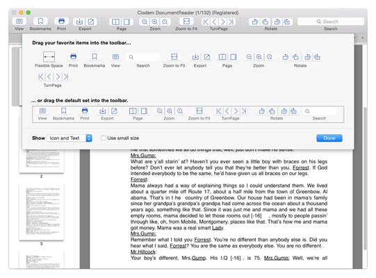The height and width of the screenshot is (278, 376).
Task: Click the Search field item in favorite items
Action: [x=143, y=57]
